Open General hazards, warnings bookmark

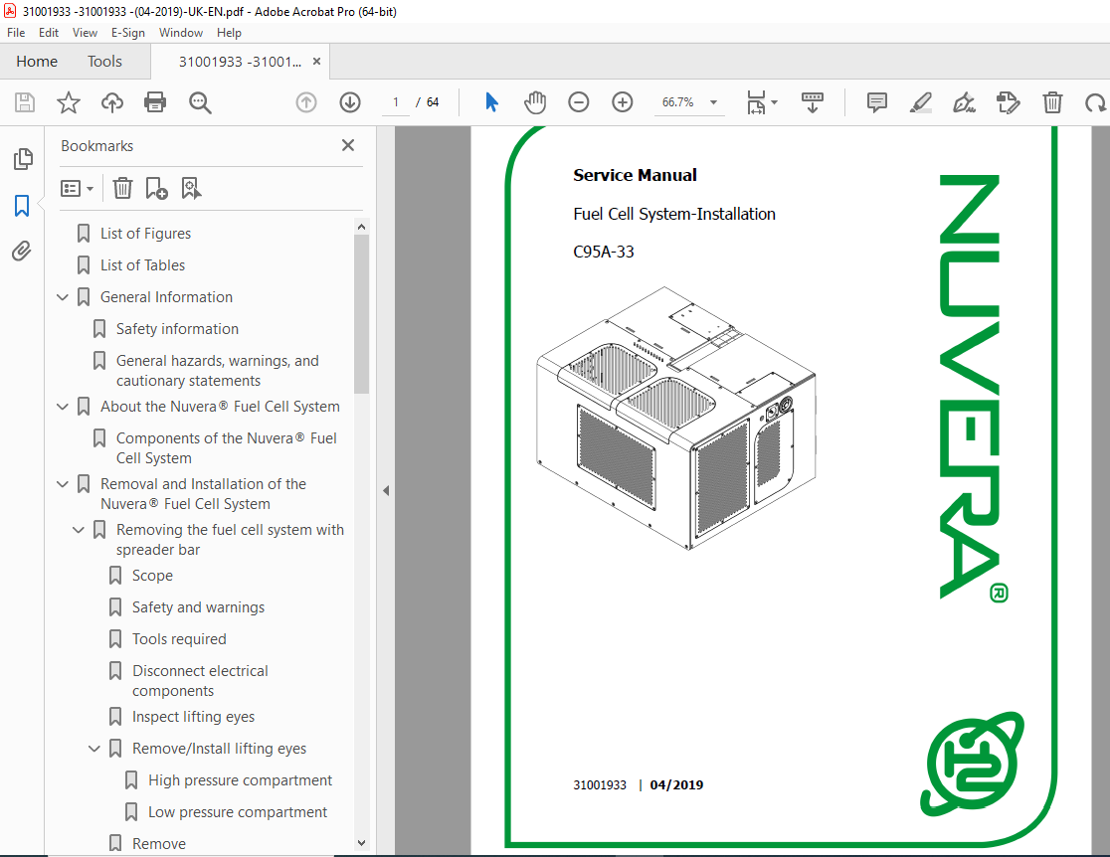[218, 371]
